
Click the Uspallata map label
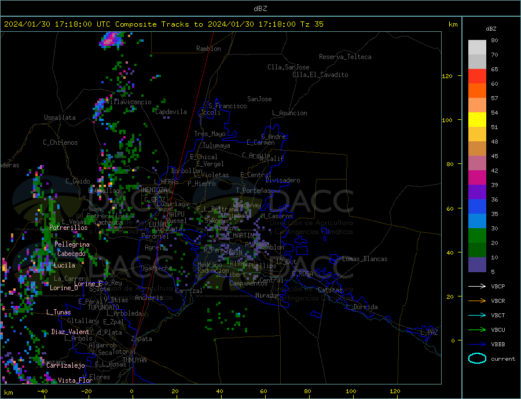click(x=60, y=118)
